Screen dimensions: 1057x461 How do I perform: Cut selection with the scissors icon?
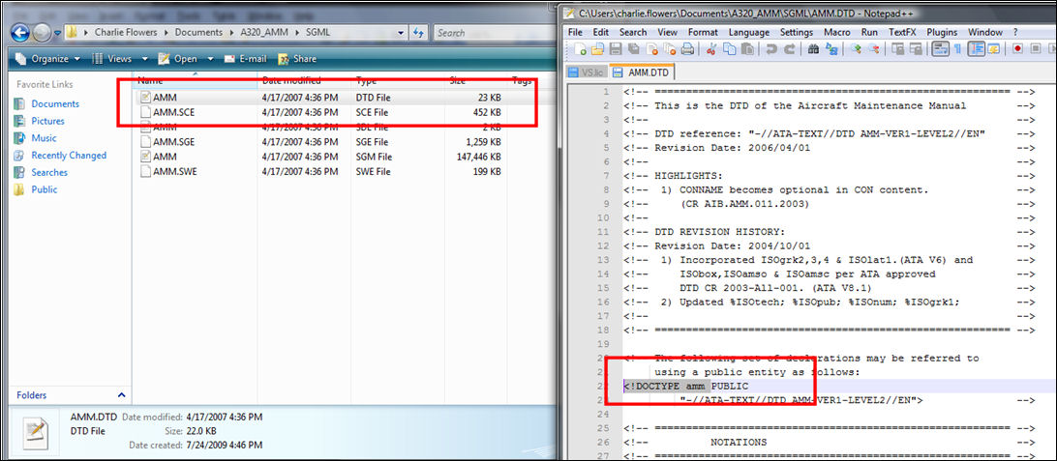tap(710, 49)
